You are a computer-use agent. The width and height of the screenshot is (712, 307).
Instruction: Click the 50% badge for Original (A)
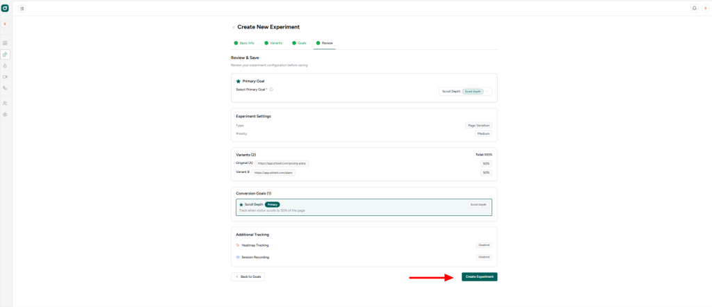(x=486, y=164)
